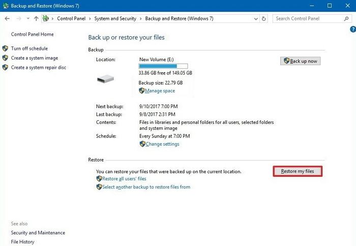Image resolution: width=356 pixels, height=246 pixels.
Task: Click the text Backup size: 22.79 GB
Action: pos(161,83)
